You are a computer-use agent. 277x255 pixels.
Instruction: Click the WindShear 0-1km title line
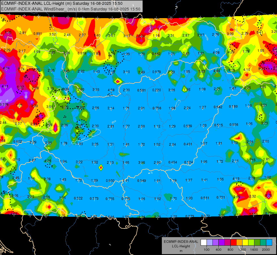click(x=71, y=9)
